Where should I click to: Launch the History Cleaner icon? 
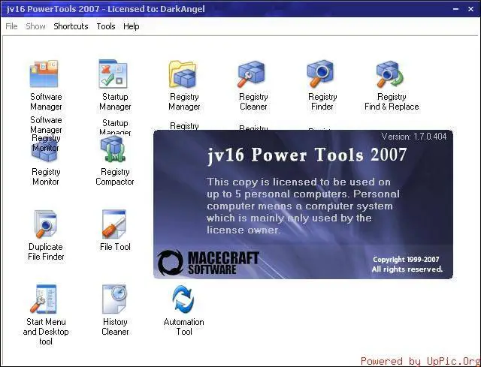coord(114,299)
